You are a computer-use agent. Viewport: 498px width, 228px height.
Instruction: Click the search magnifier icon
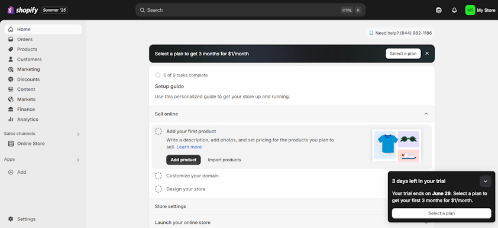click(143, 10)
